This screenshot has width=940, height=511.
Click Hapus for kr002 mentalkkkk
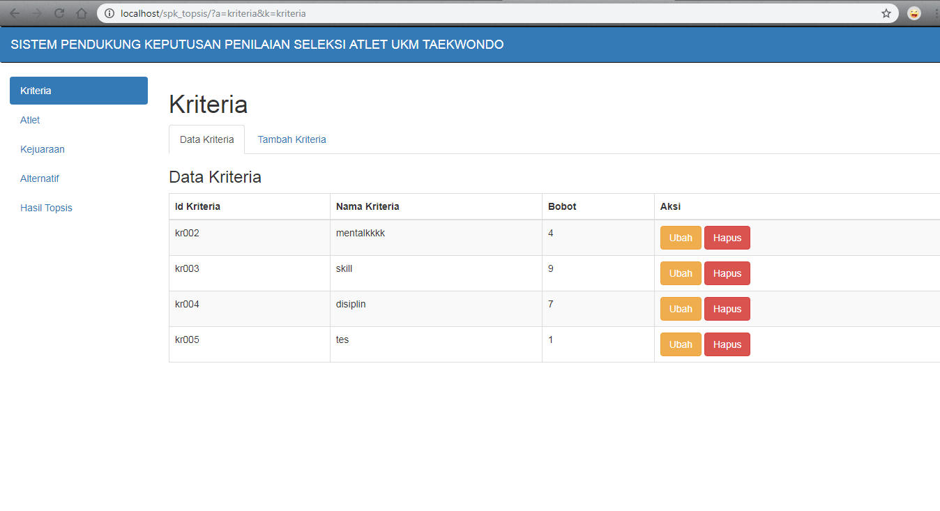pos(727,238)
